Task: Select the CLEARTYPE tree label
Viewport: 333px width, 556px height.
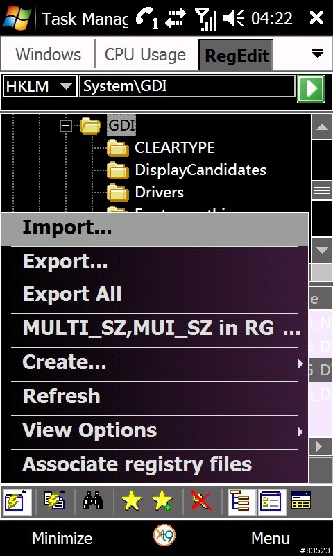Action: click(175, 148)
